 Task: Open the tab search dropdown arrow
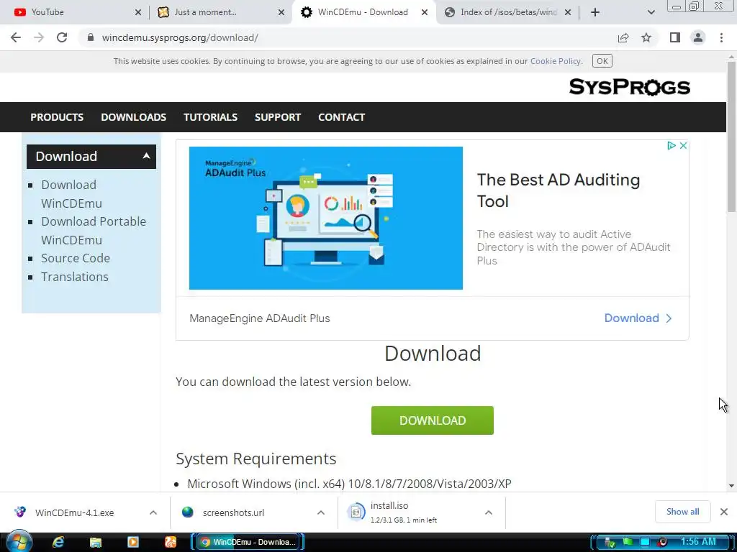pos(651,12)
